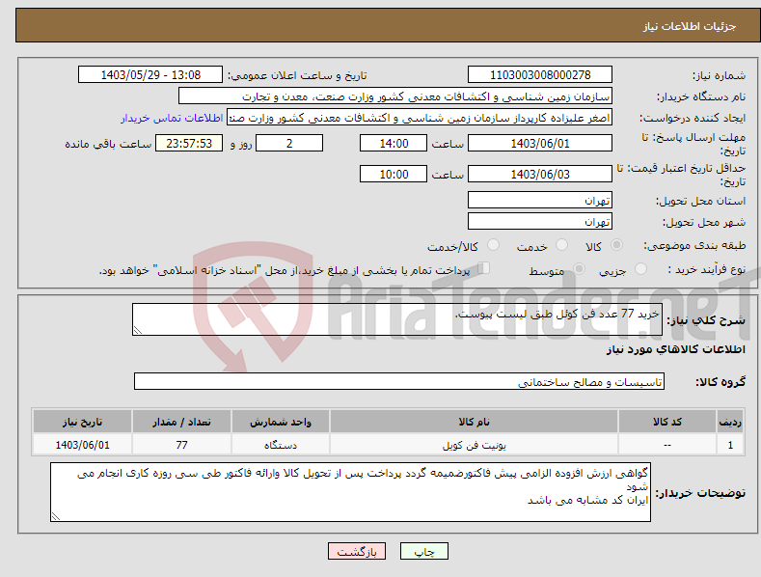Click the announcement date field 1403/05/29 - 13:08
Screen dimensions: 761x577
[x=150, y=75]
